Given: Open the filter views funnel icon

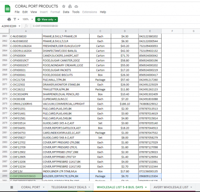Looking at the screenshot, I should tap(15, 19).
